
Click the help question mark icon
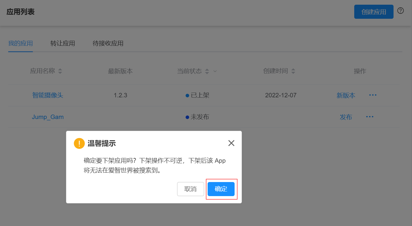click(400, 11)
